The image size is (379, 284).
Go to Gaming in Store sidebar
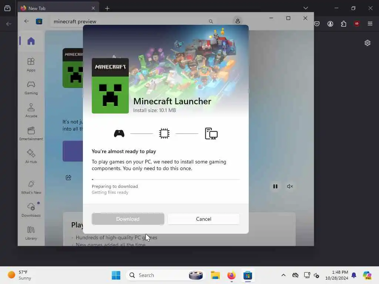pyautogui.click(x=31, y=88)
